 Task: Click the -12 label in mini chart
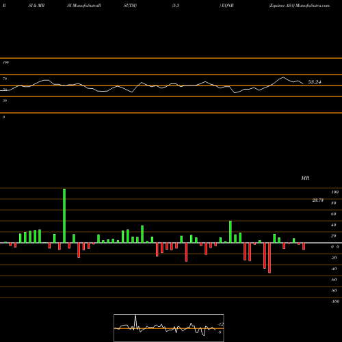pos(221,324)
